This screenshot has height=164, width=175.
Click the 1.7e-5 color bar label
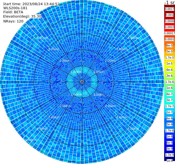pyautogui.click(x=170, y=58)
